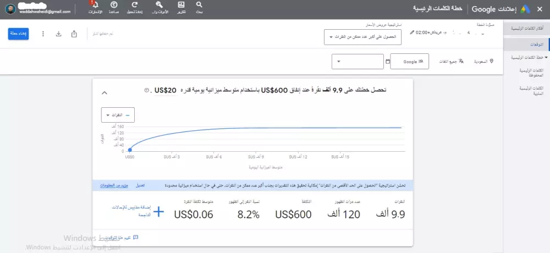
Task: Click the keyword plan title in header
Action: pos(437,8)
